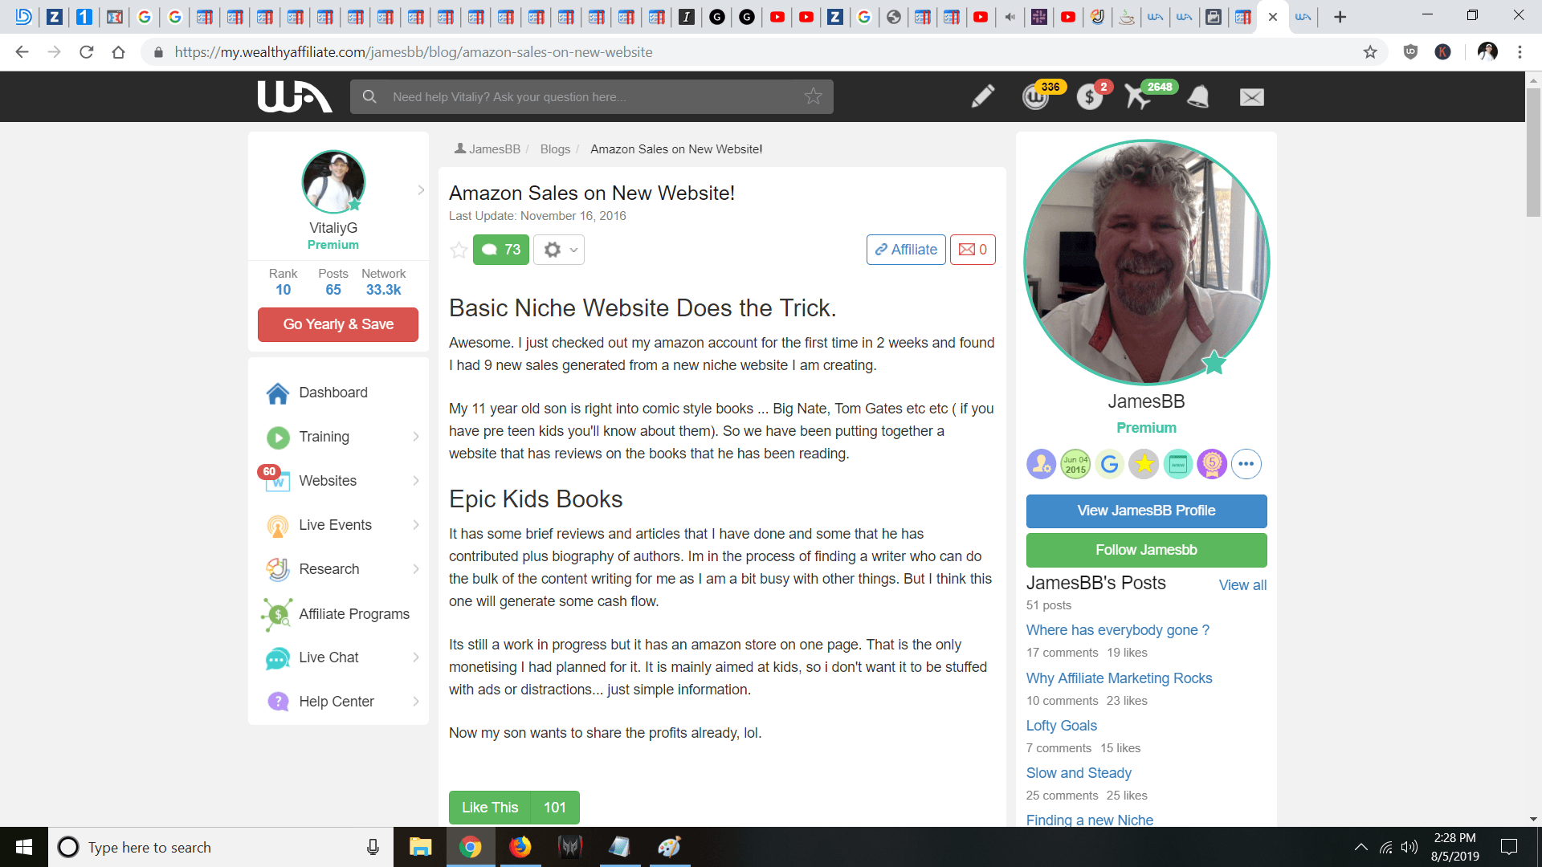Open Windows Start menu
The image size is (1542, 867).
tap(24, 847)
